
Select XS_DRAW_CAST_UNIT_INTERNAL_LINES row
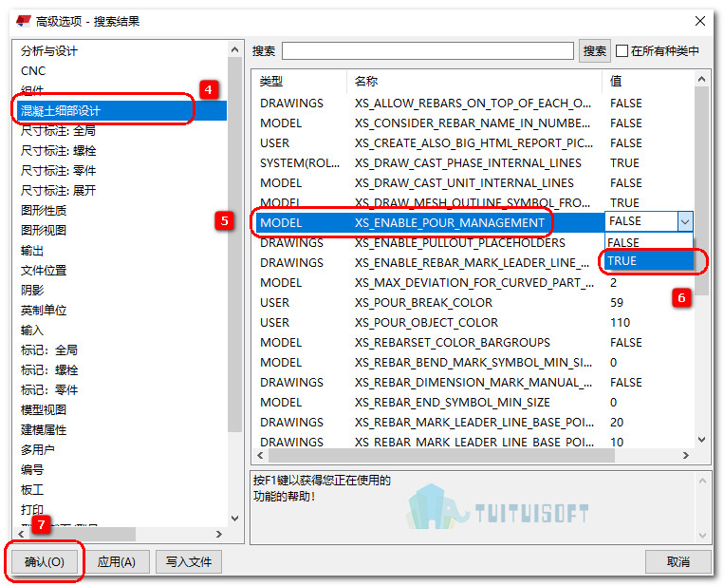click(x=473, y=183)
